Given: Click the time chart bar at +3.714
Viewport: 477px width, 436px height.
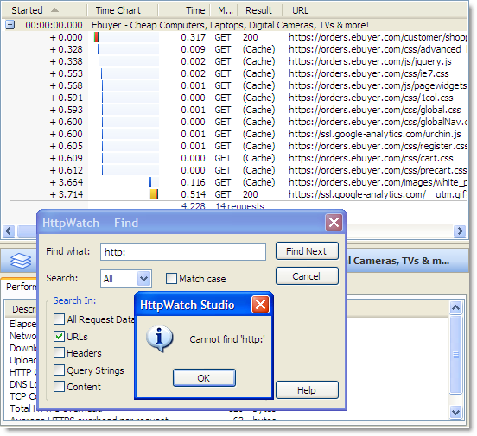Looking at the screenshot, I should click(x=154, y=194).
